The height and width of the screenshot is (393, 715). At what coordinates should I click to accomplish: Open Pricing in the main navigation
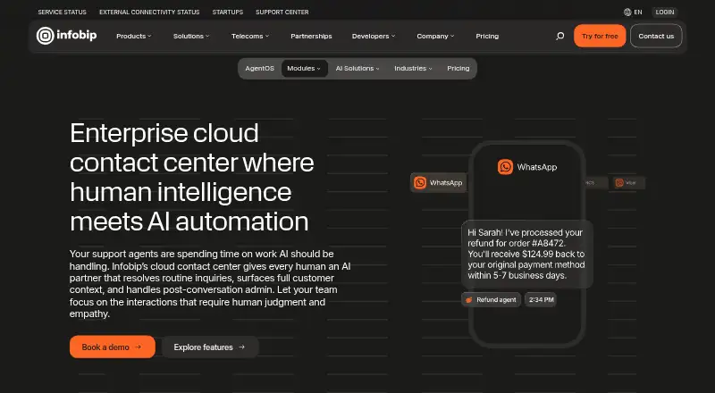click(x=487, y=36)
